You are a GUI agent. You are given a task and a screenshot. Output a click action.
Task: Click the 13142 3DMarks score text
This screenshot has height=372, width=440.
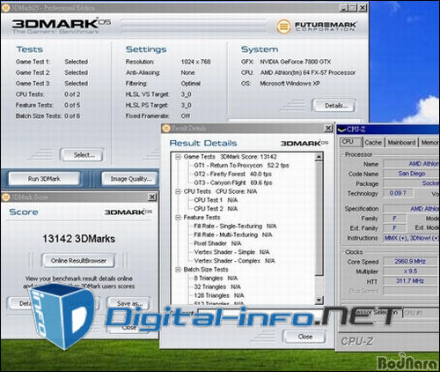78,239
